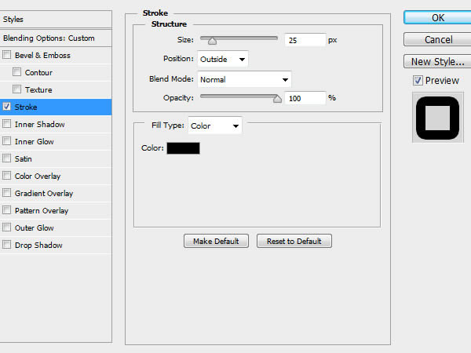The image size is (471, 353).
Task: Enable the Color Overlay checkbox
Action: (x=6, y=176)
